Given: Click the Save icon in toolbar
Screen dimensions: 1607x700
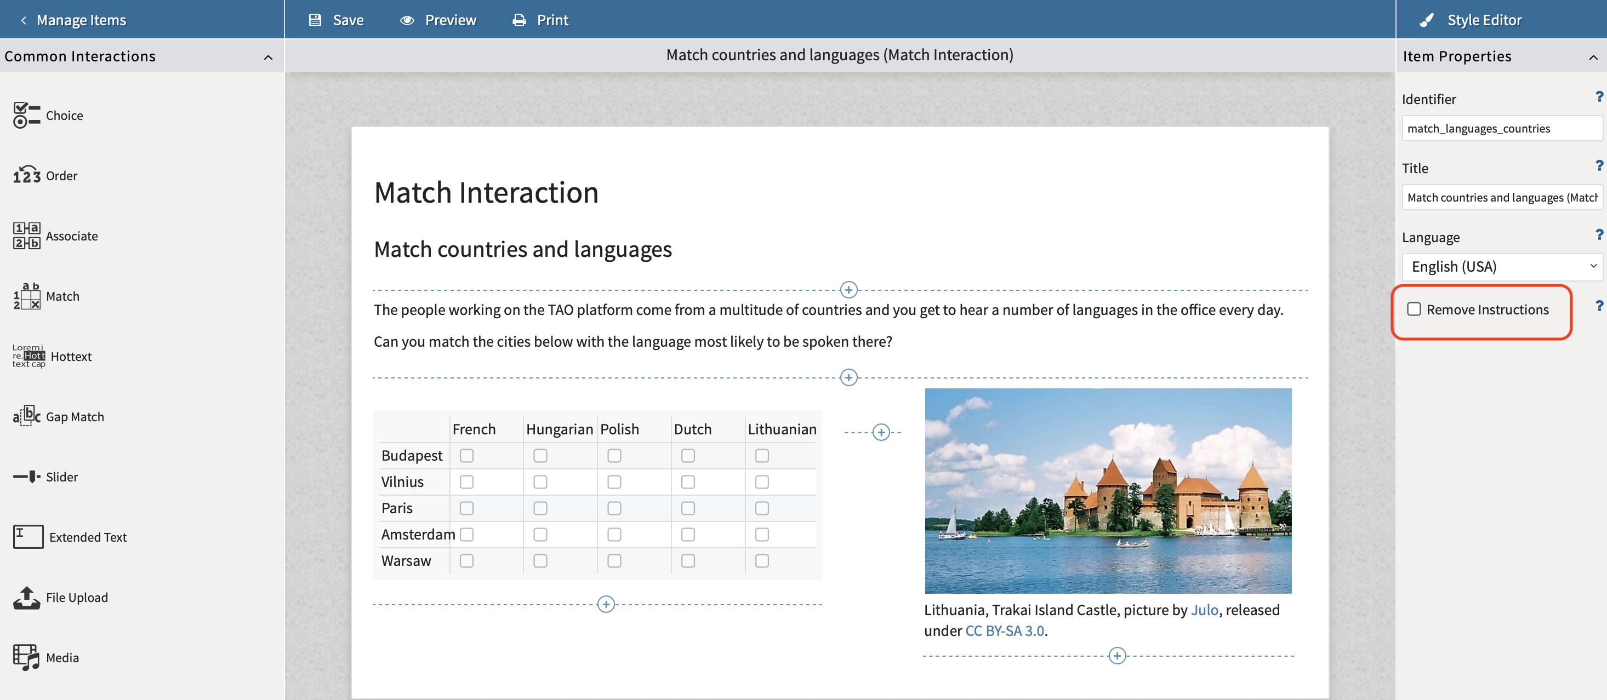Looking at the screenshot, I should pos(316,20).
